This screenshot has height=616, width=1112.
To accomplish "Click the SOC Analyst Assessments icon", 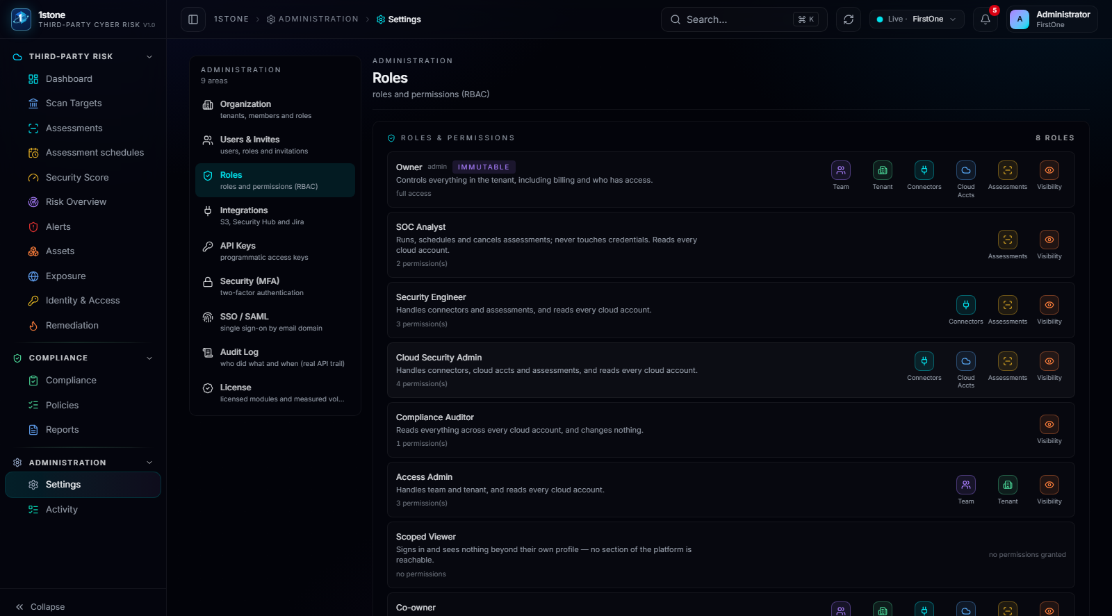I will pos(1008,240).
